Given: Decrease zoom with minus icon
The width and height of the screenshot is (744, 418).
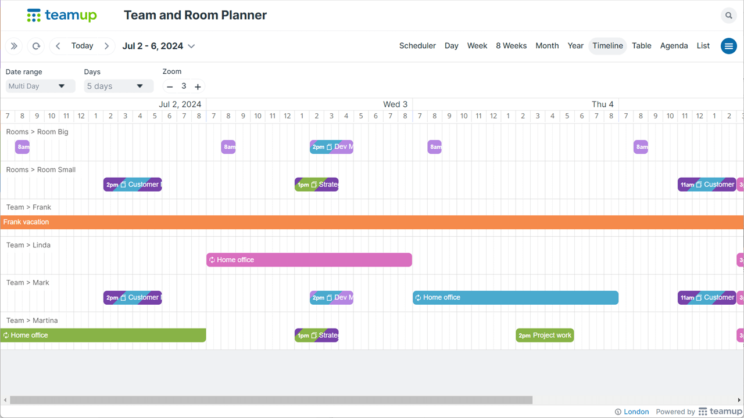Looking at the screenshot, I should tap(170, 87).
